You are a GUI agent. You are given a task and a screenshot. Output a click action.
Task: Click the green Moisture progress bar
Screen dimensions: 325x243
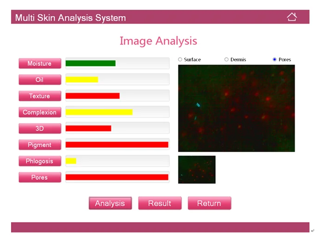(x=91, y=63)
